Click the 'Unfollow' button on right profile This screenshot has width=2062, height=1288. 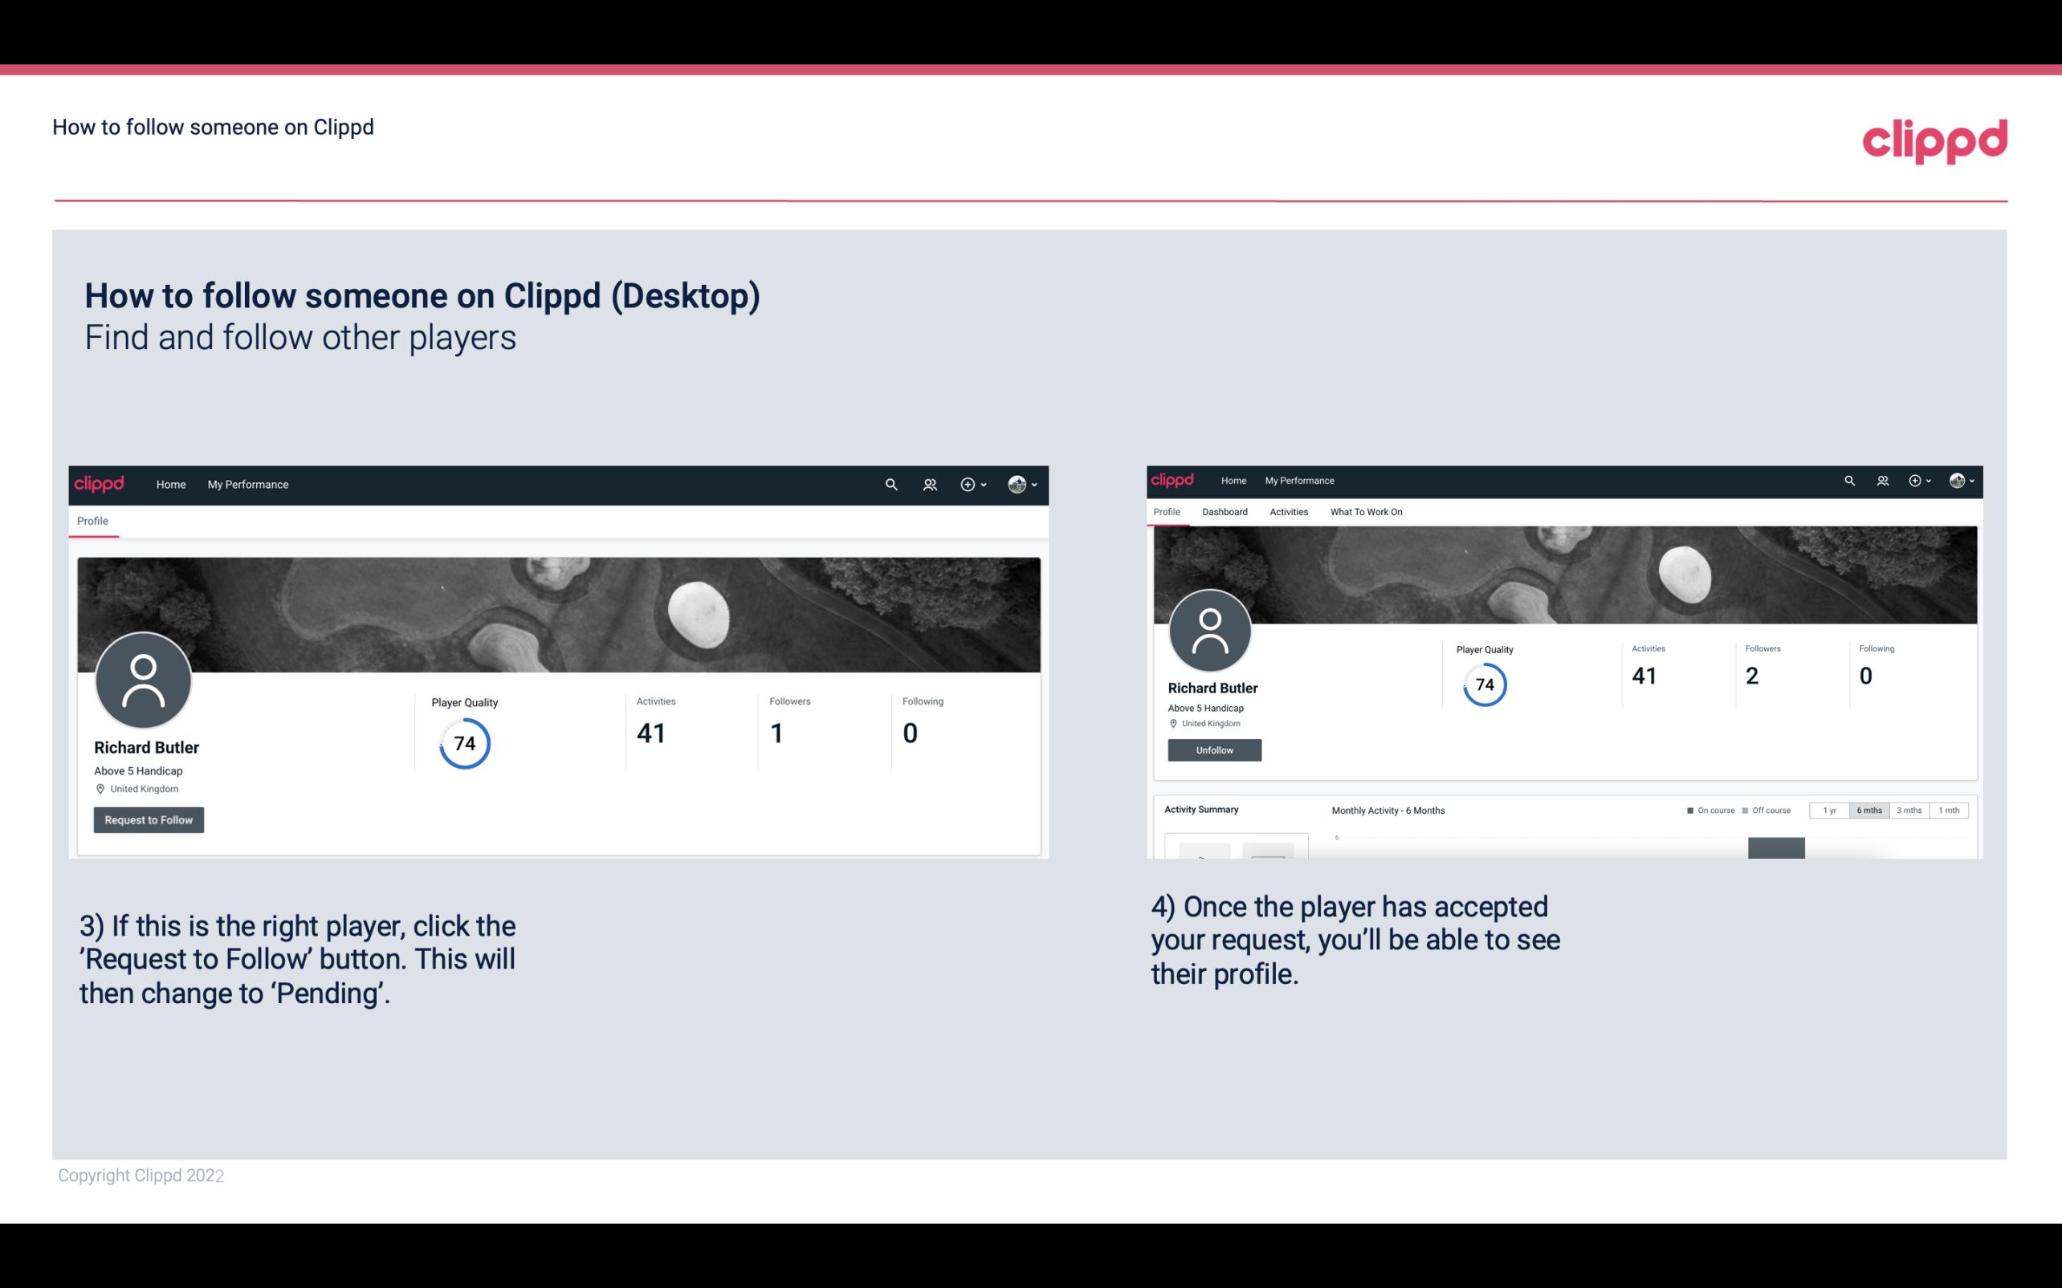[1212, 750]
